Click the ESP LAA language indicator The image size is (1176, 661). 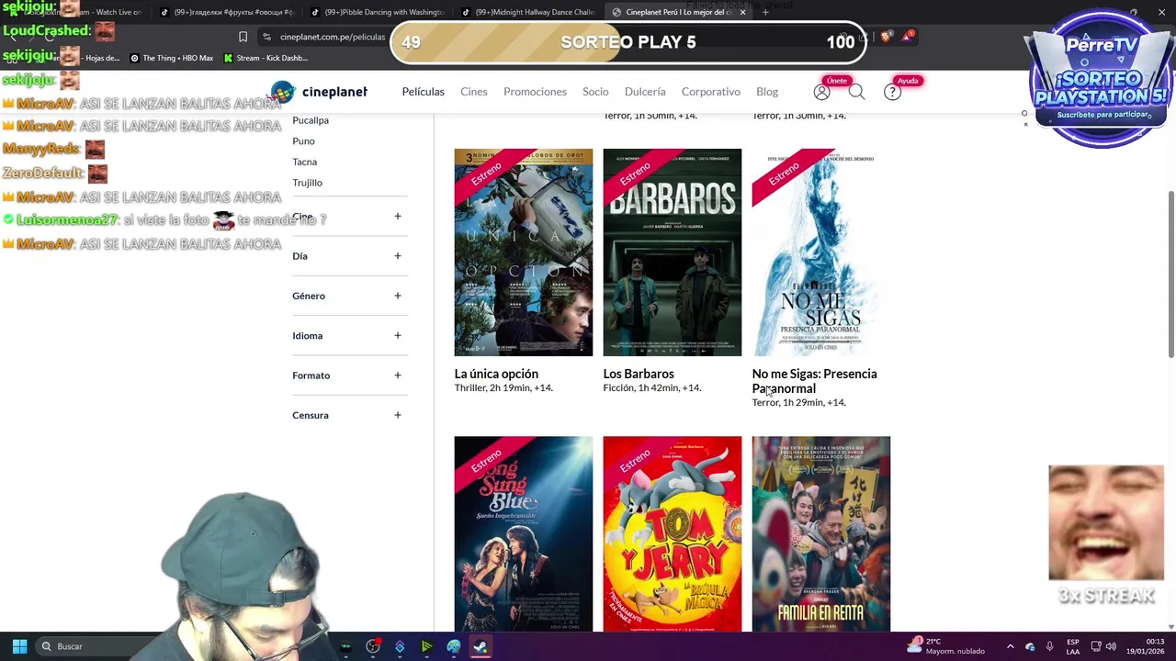pyautogui.click(x=1073, y=646)
